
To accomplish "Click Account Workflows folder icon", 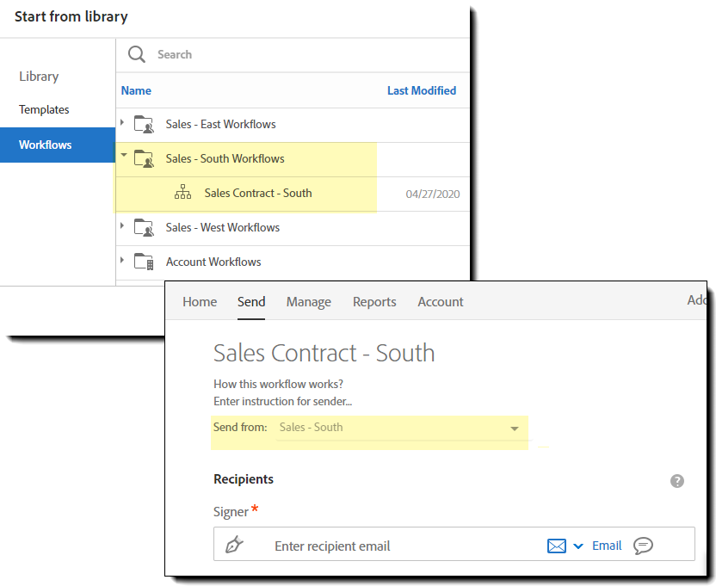I will click(x=144, y=262).
